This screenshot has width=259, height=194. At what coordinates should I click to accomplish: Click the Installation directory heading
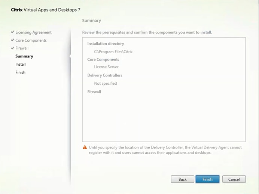click(106, 44)
